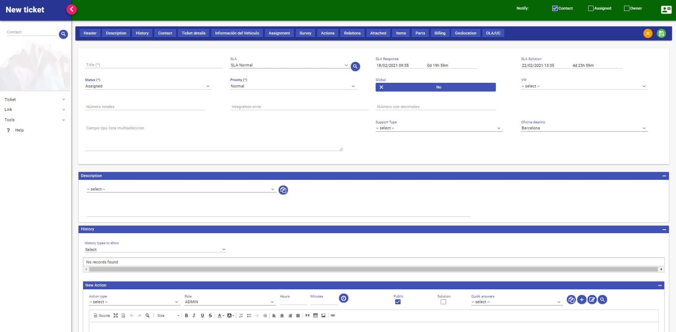Check the Assigned notify checkbox

click(x=590, y=8)
